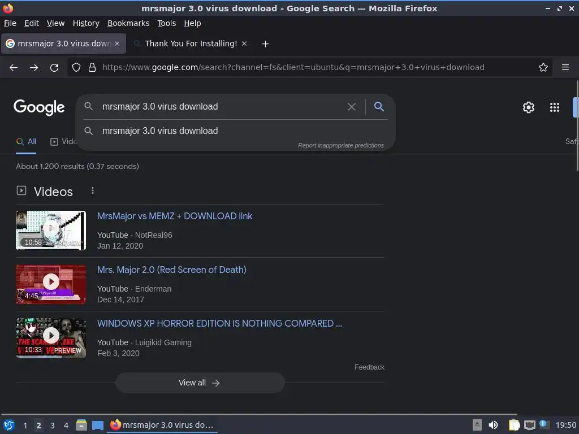Open the Videos section three-dot options
This screenshot has width=579, height=434.
tap(93, 190)
